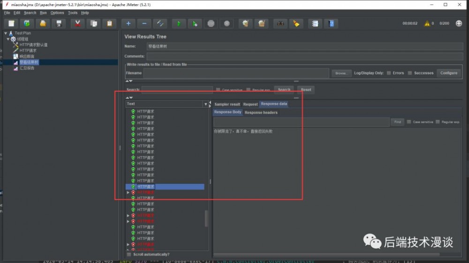Image resolution: width=469 pixels, height=263 pixels.
Task: Click the Configure button
Action: tap(448, 73)
